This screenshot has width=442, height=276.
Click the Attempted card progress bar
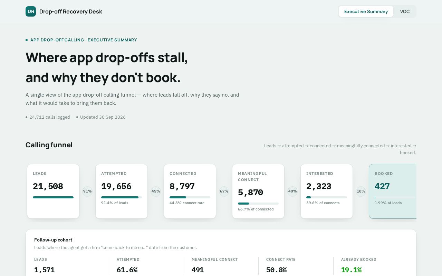pos(122,197)
